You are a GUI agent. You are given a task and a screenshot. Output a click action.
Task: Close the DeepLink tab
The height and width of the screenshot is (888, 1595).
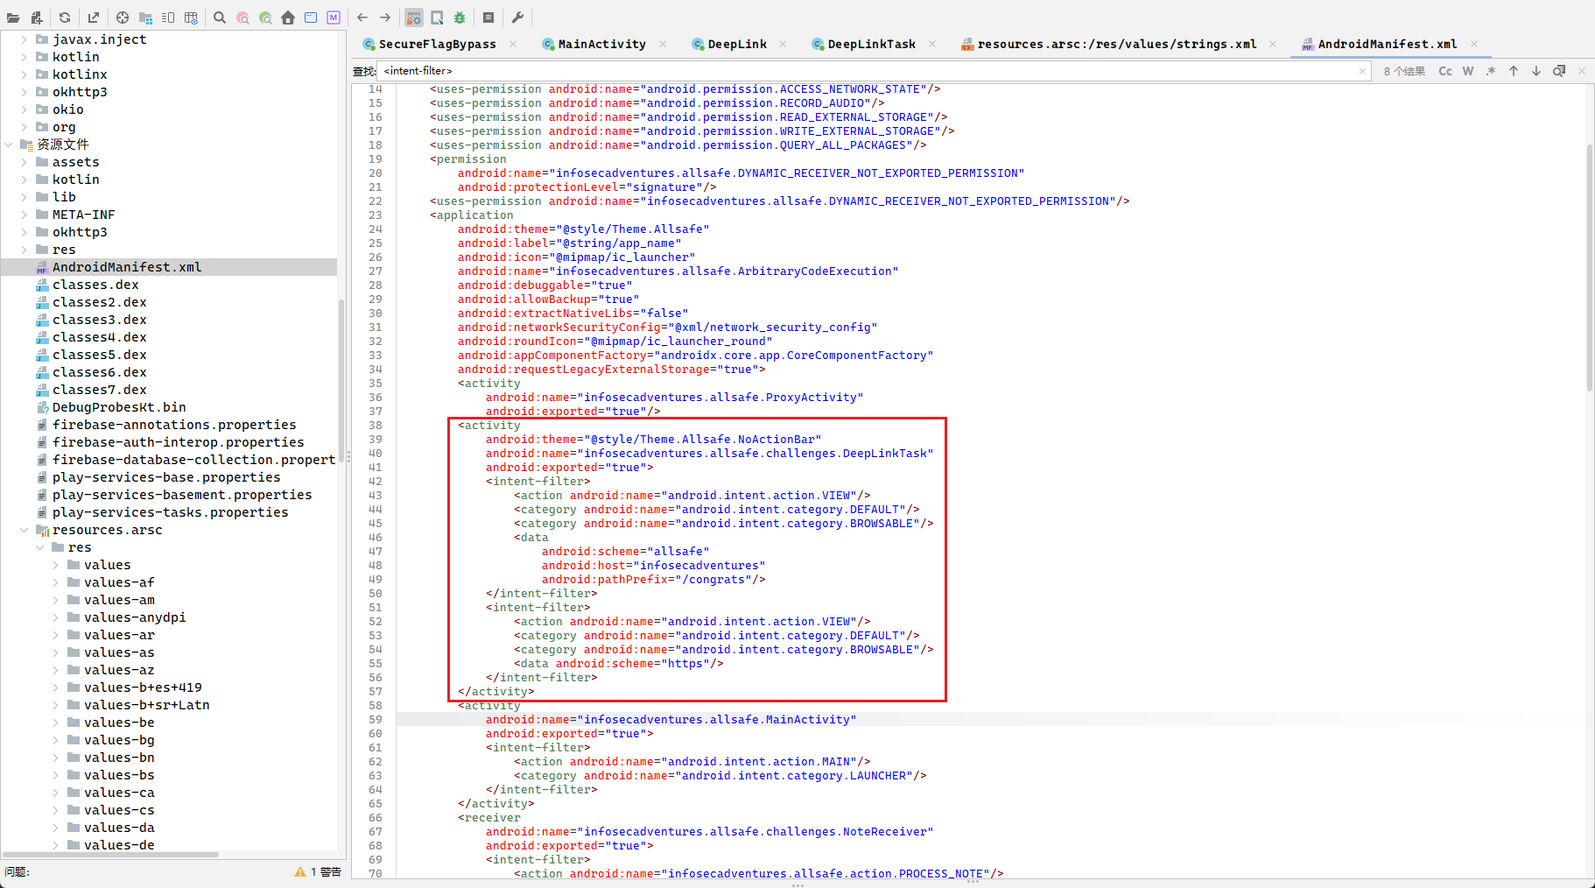point(783,44)
